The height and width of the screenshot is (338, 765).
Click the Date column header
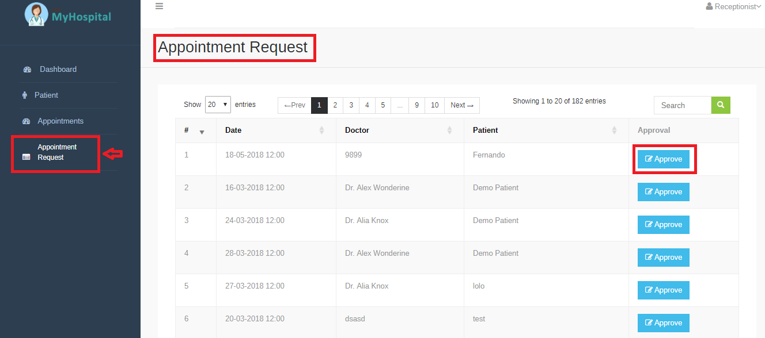[276, 130]
